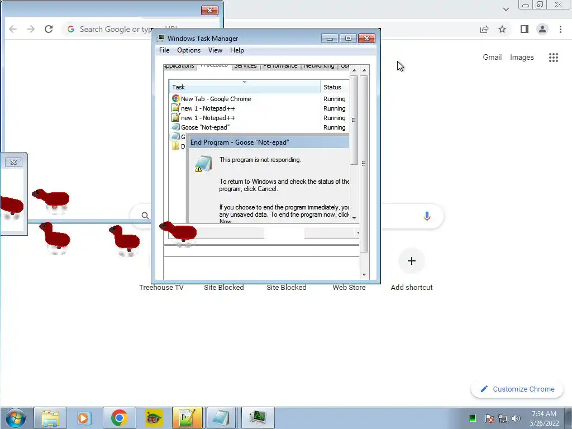The height and width of the screenshot is (429, 572).
Task: Click the inner task list scrollbar up arrow
Action: pyautogui.click(x=354, y=70)
